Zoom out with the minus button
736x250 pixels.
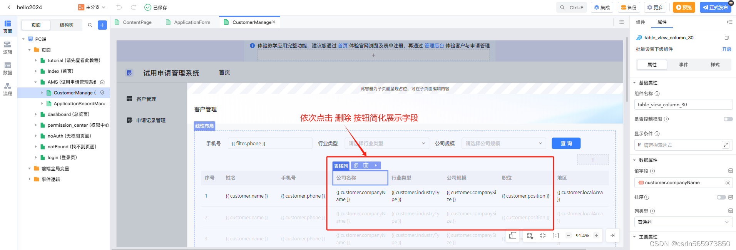point(568,235)
